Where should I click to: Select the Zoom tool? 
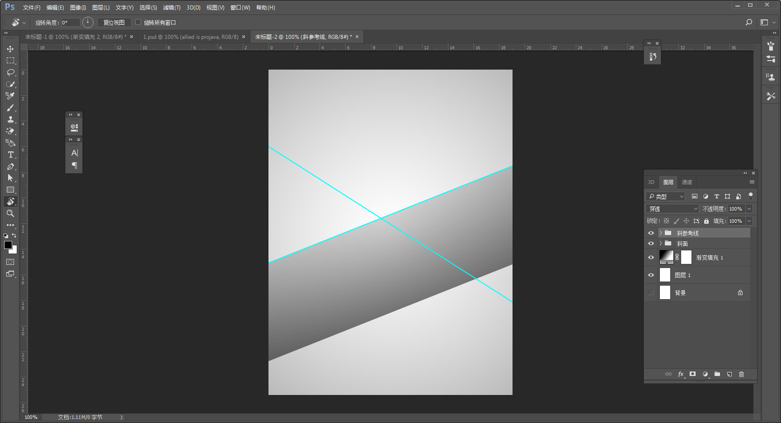click(x=10, y=213)
